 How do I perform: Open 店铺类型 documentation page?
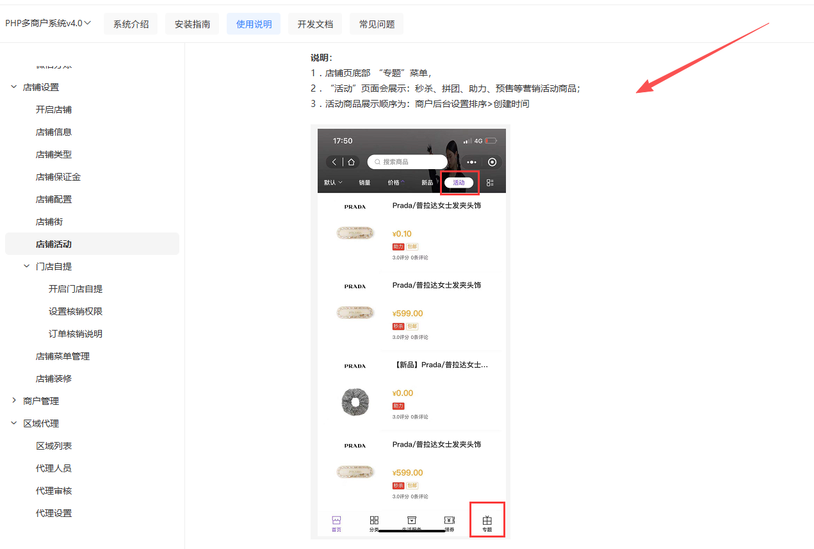(54, 154)
